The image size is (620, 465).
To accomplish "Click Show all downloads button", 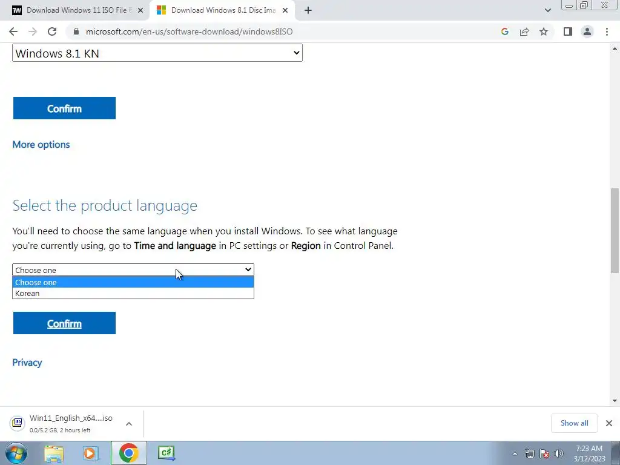I will (x=574, y=423).
